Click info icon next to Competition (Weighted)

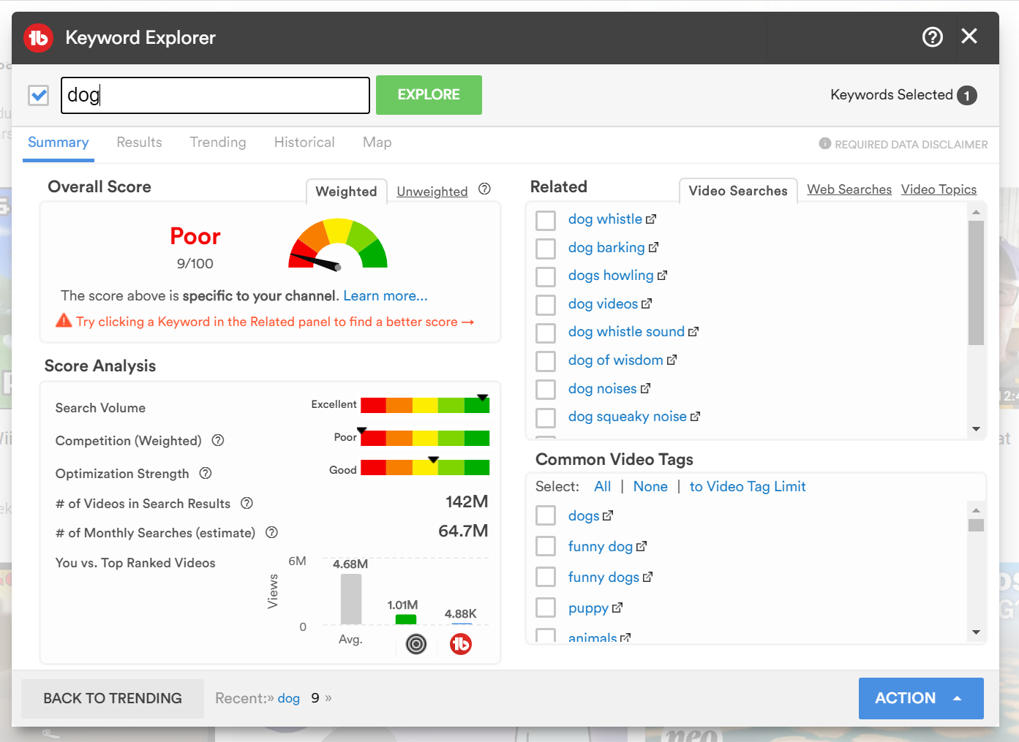(218, 440)
